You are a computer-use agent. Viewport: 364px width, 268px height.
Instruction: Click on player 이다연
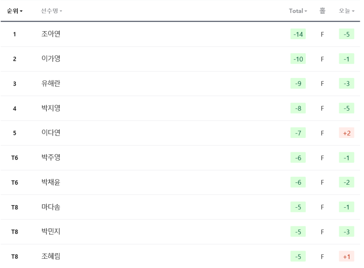click(x=51, y=133)
